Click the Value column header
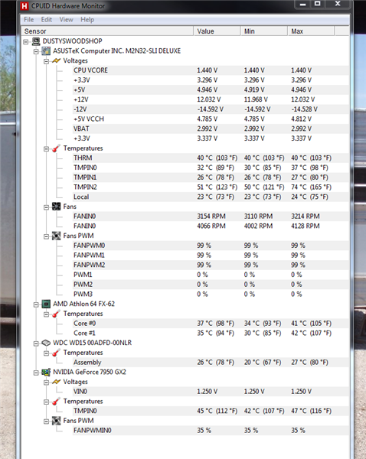366x459 pixels. coord(217,31)
